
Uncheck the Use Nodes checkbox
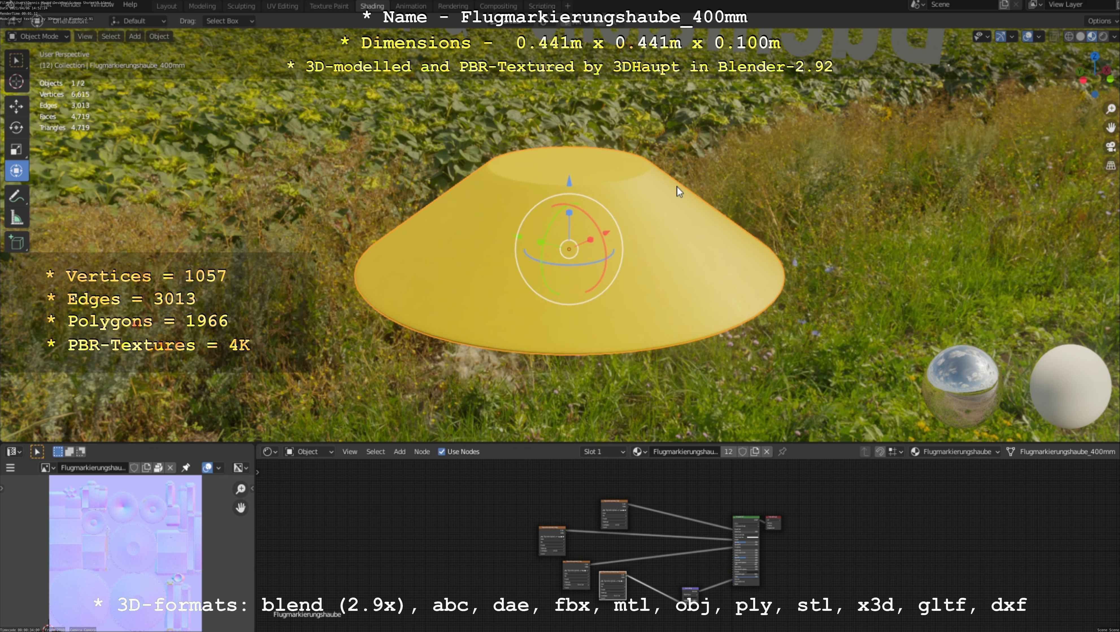point(441,452)
